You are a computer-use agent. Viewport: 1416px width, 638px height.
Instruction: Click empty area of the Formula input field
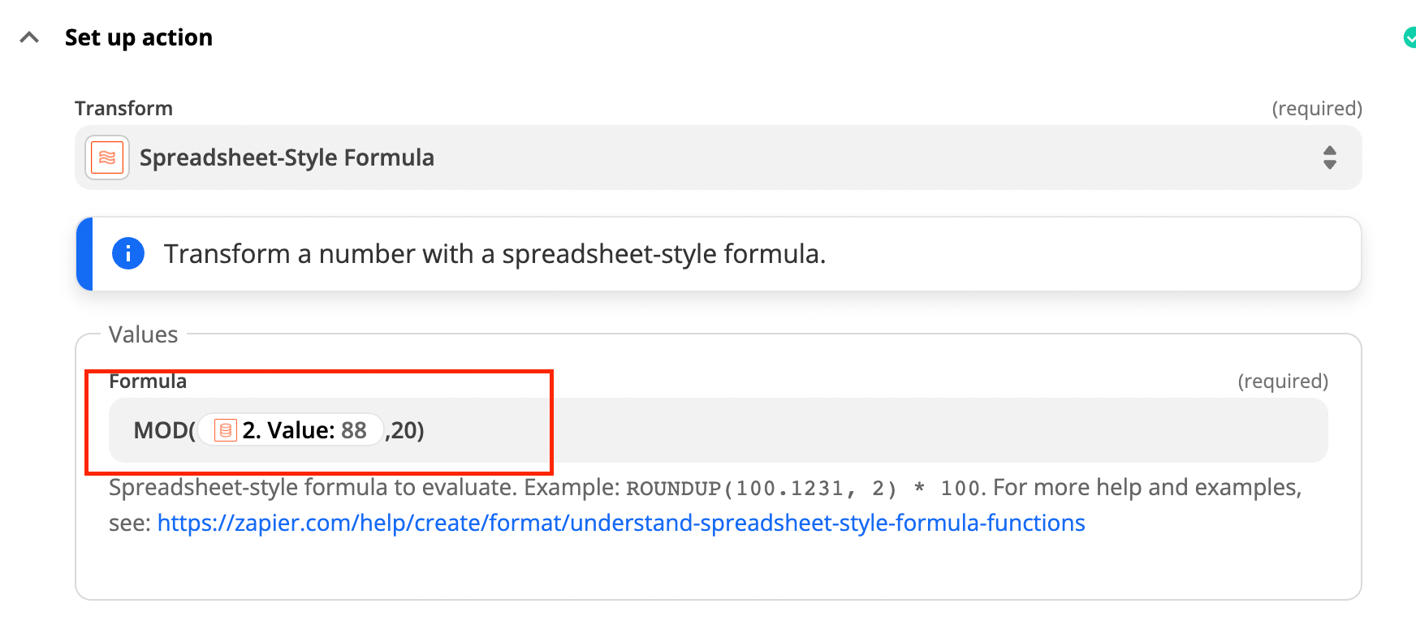coord(877,430)
